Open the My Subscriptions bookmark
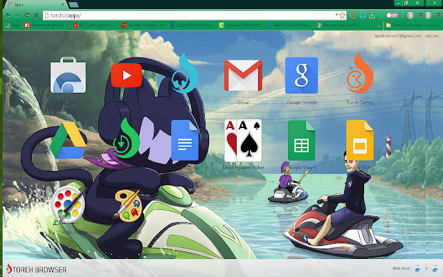Image resolution: width=443 pixels, height=277 pixels. 94,25
